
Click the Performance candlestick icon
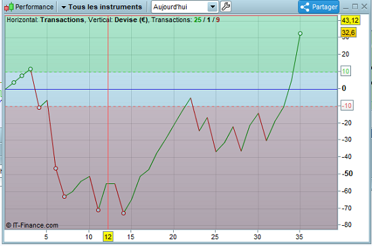pyautogui.click(x=9, y=7)
